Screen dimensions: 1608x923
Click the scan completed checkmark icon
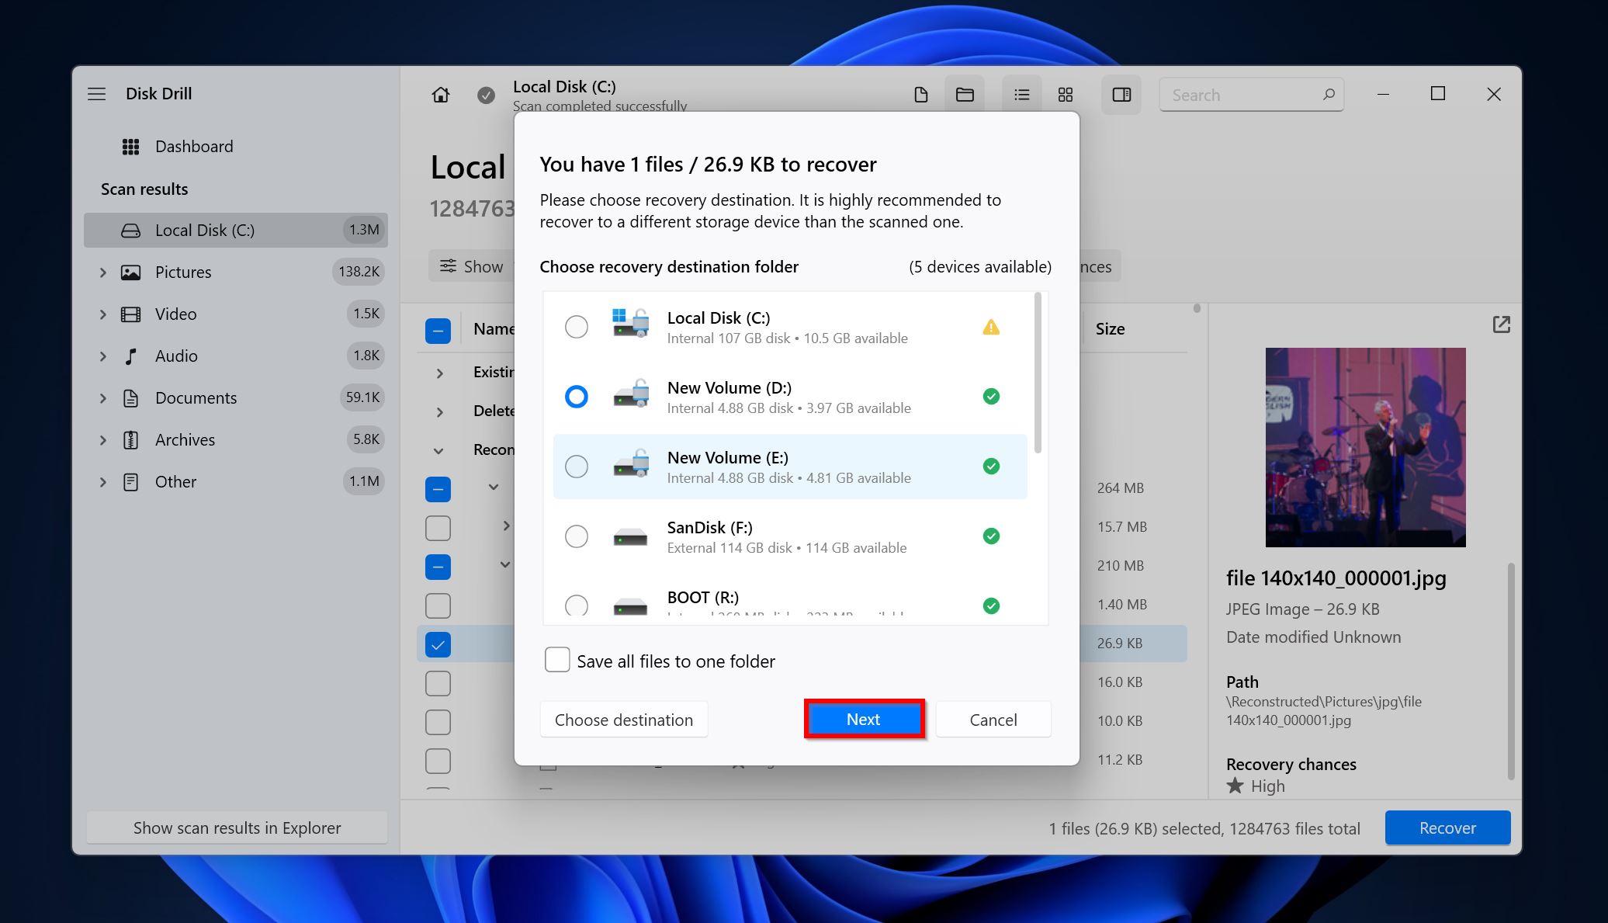[486, 95]
